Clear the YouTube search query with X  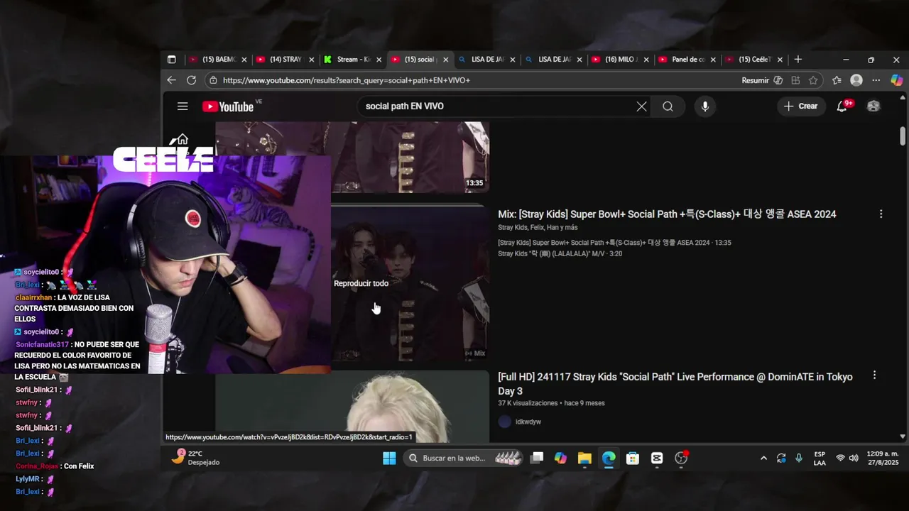pyautogui.click(x=641, y=106)
